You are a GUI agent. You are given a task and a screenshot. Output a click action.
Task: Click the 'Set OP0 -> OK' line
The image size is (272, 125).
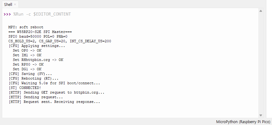[x=27, y=50]
